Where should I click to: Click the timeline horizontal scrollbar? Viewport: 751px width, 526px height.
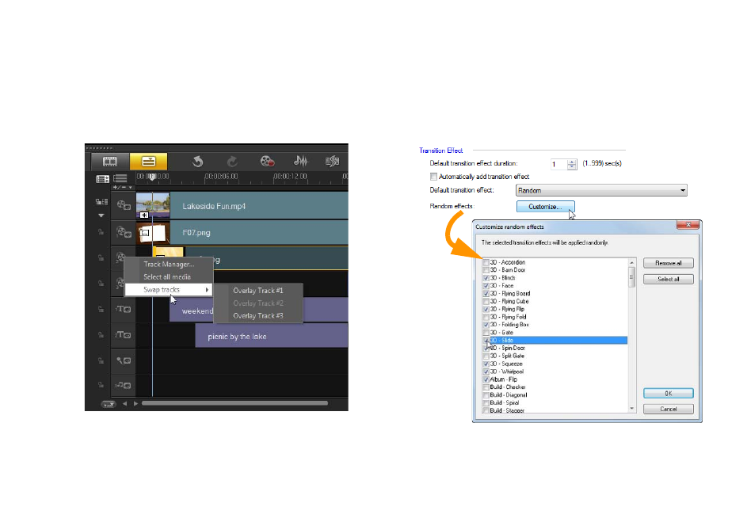pyautogui.click(x=234, y=403)
